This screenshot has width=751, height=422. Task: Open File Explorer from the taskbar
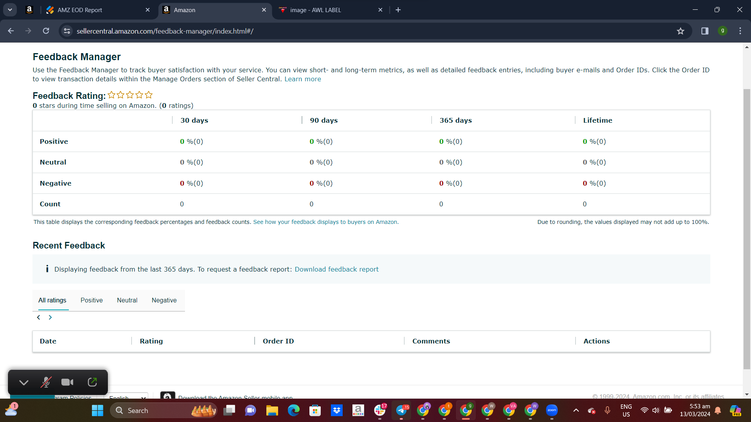click(x=272, y=410)
